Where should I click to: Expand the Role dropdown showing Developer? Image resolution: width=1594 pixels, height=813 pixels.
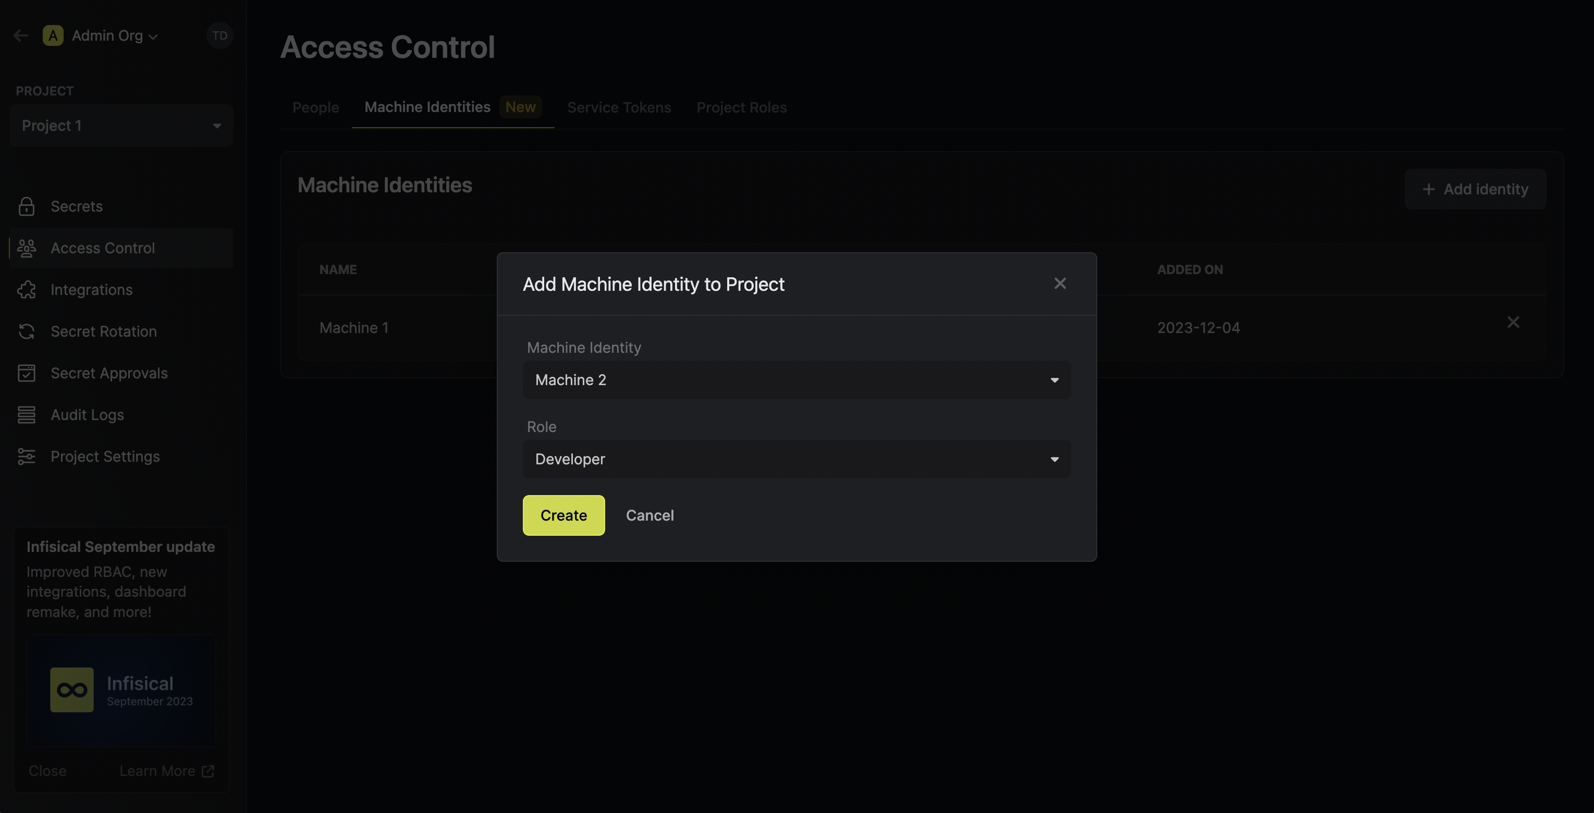796,459
